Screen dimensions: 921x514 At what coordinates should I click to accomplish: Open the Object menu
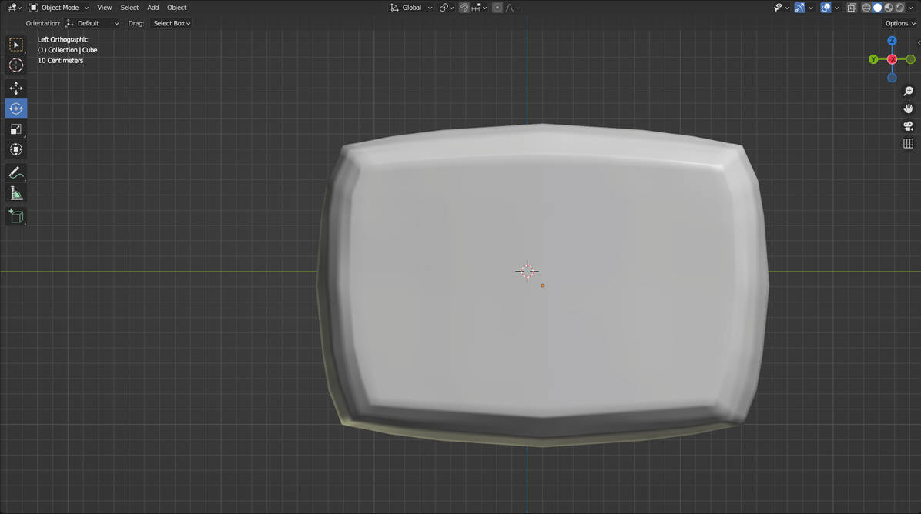(x=177, y=8)
